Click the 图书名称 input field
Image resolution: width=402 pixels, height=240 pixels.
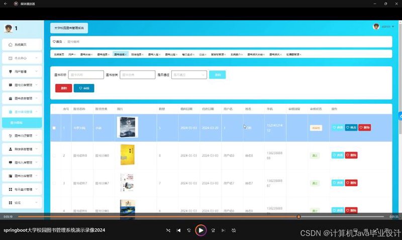86,74
